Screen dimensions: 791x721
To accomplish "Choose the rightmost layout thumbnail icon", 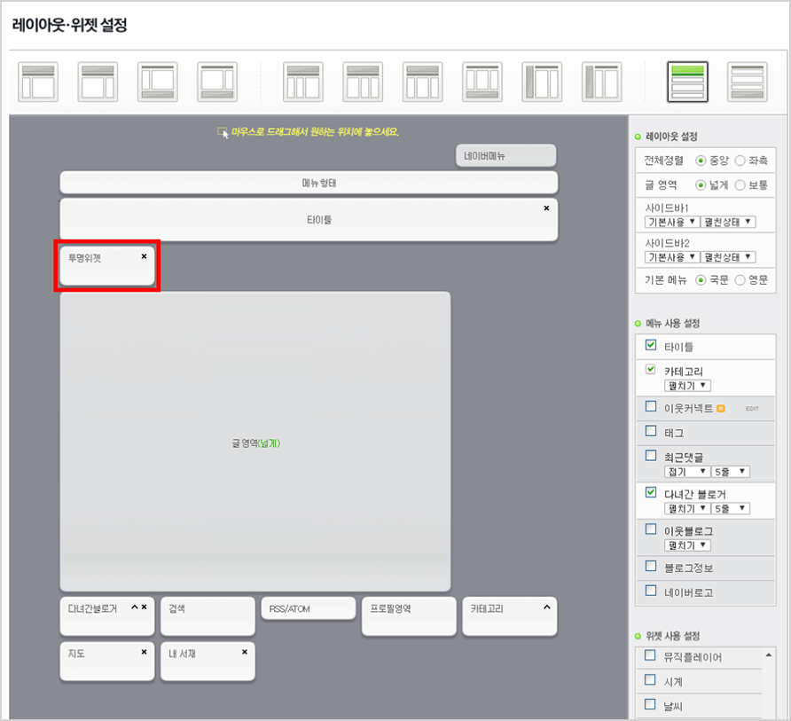I will coord(747,82).
